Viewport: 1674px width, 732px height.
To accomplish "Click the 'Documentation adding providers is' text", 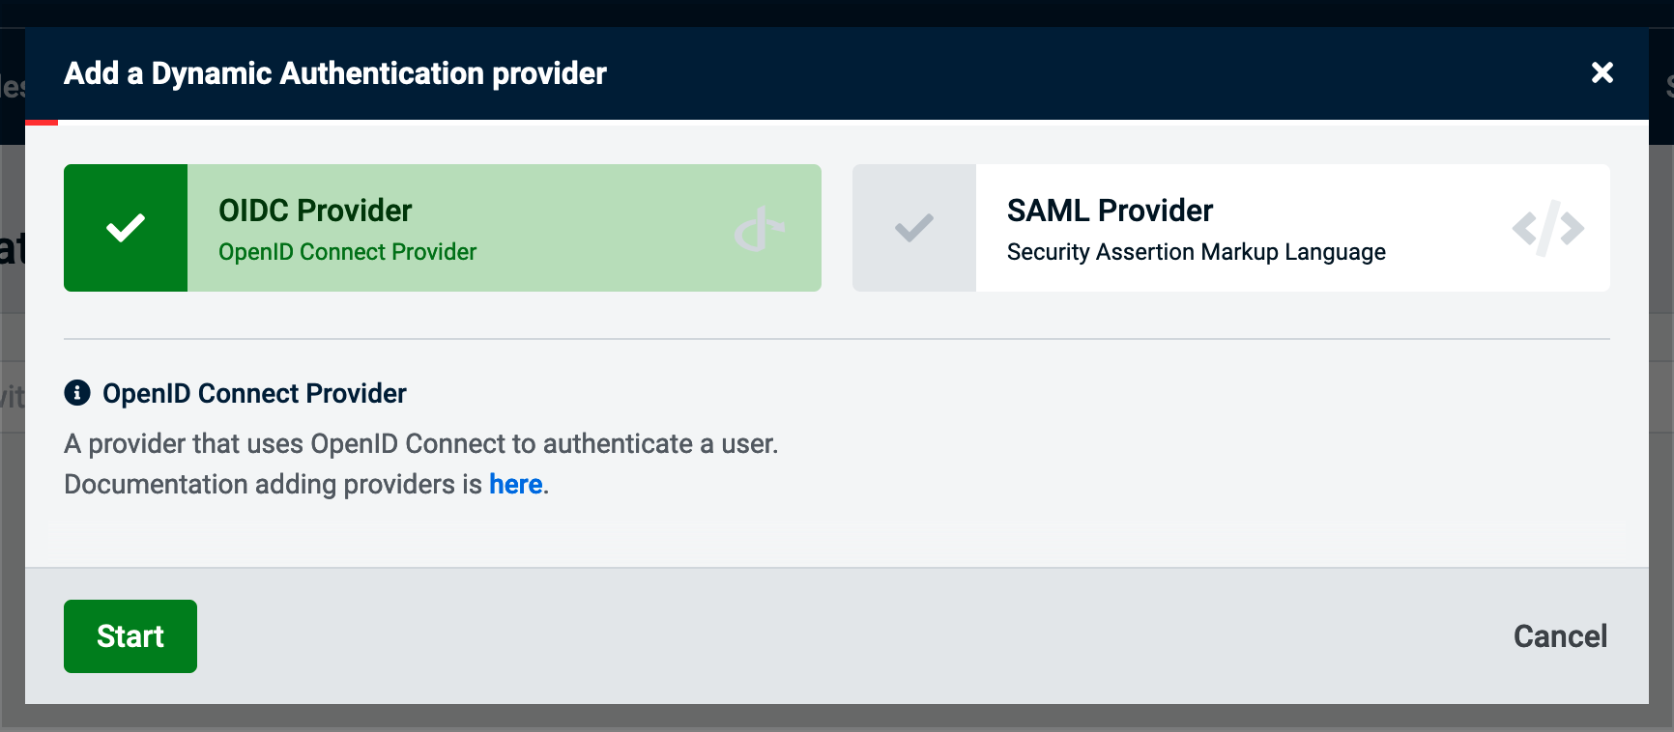I will (273, 484).
